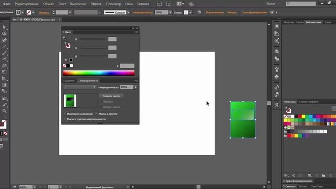The height and width of the screenshot is (189, 336).
Task: Select the None swatch in Color panel
Action: click(x=65, y=66)
